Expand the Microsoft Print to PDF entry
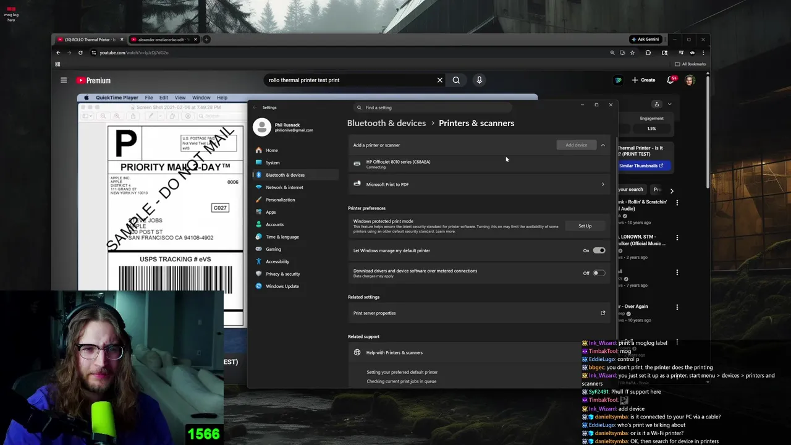791x445 pixels. 603,184
